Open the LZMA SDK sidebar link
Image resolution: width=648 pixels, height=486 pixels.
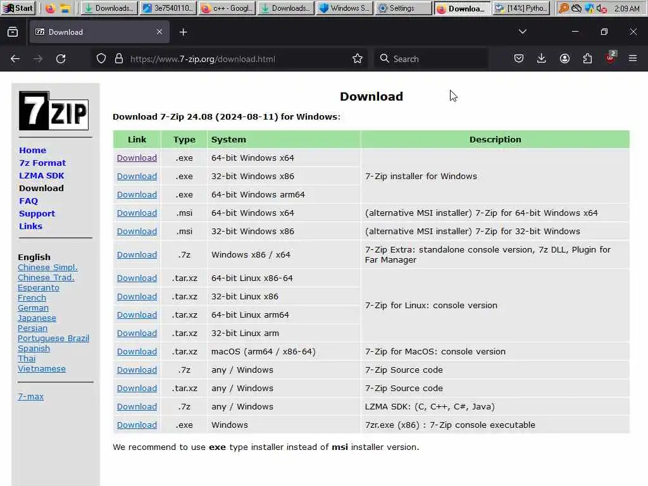click(x=41, y=176)
